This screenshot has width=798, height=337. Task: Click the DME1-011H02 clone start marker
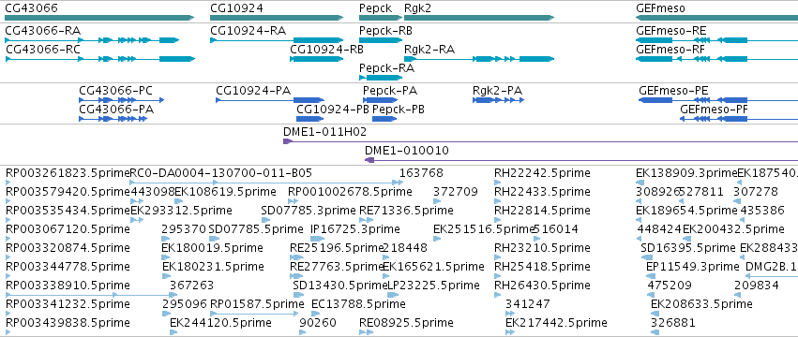(288, 141)
